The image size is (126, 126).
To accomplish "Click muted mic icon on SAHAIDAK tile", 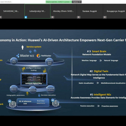I will [x=1, y=17].
